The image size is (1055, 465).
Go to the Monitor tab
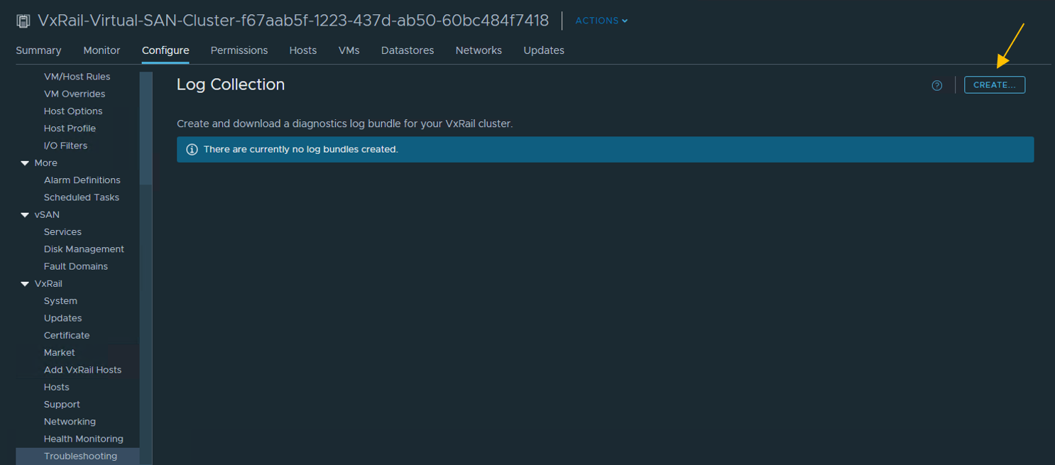101,50
